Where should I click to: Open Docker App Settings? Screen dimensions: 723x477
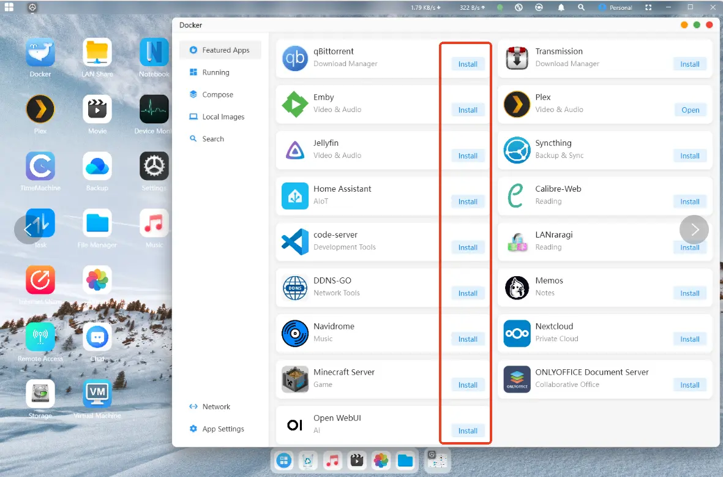223,429
